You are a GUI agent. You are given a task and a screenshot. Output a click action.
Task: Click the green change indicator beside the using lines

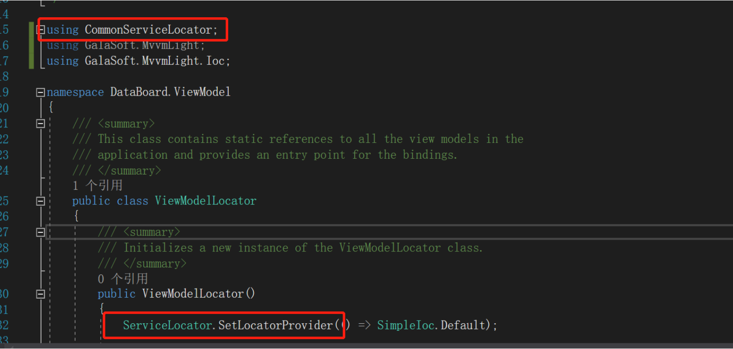[31, 45]
